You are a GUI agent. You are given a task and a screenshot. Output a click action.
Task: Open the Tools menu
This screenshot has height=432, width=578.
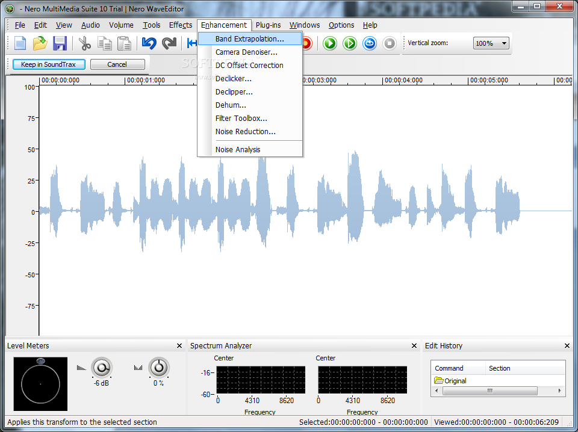pos(152,25)
